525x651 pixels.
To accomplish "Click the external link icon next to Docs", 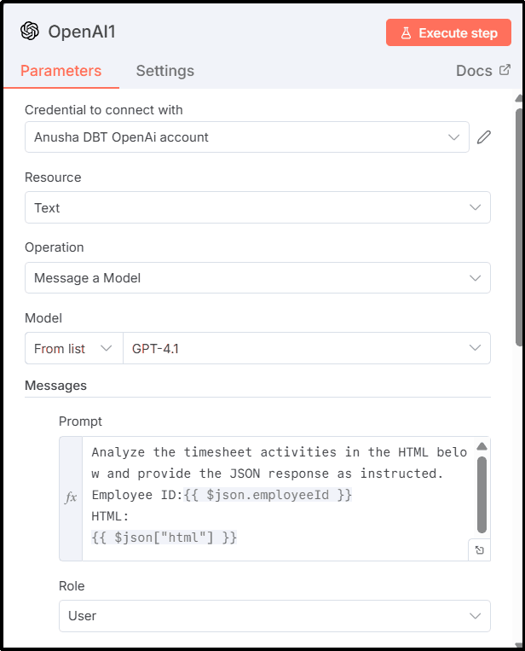I will pos(505,70).
